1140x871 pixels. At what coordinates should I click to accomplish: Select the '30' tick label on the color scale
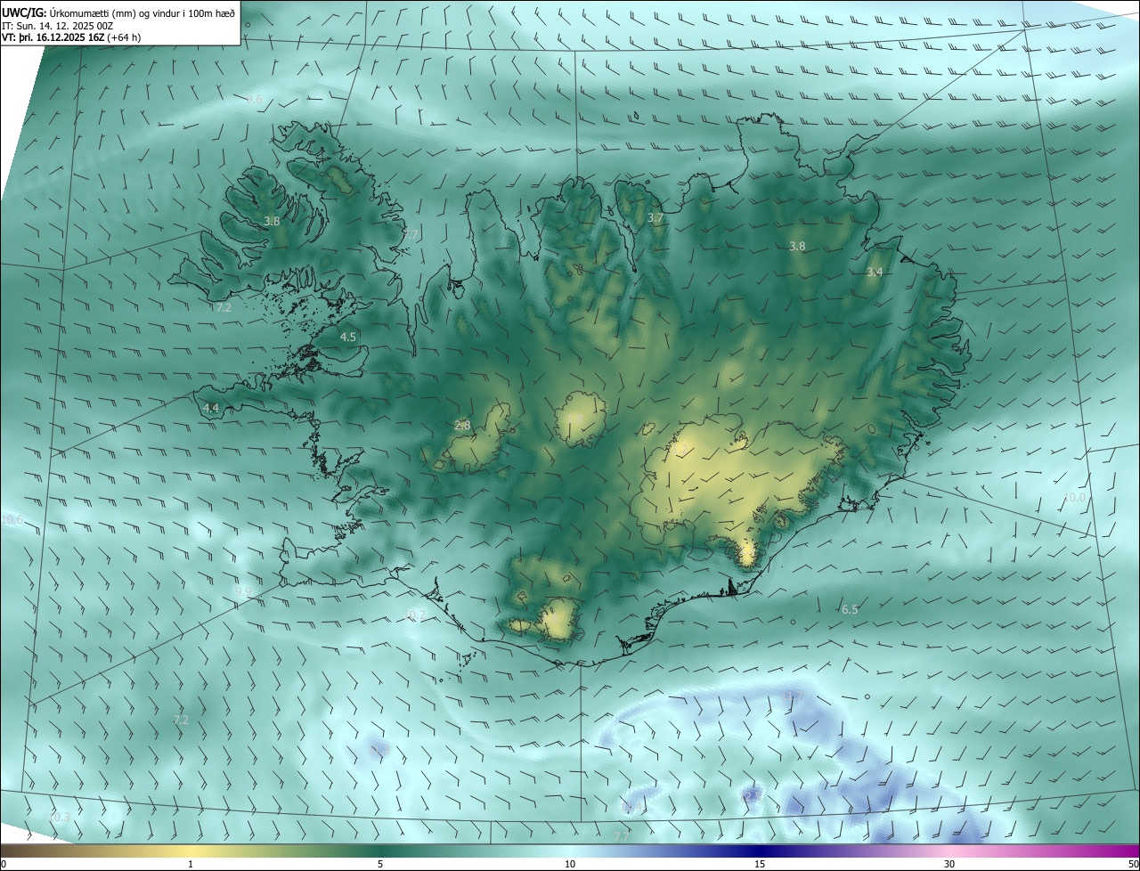949,864
